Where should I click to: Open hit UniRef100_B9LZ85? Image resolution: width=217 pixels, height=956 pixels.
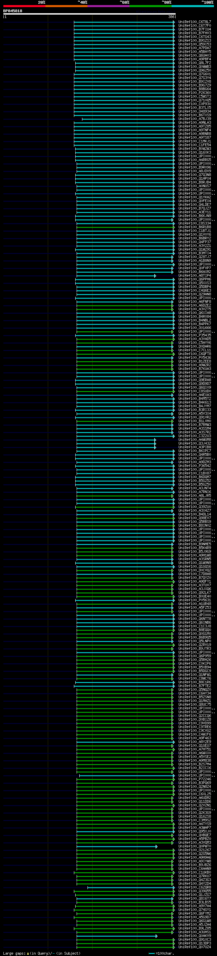point(195,929)
